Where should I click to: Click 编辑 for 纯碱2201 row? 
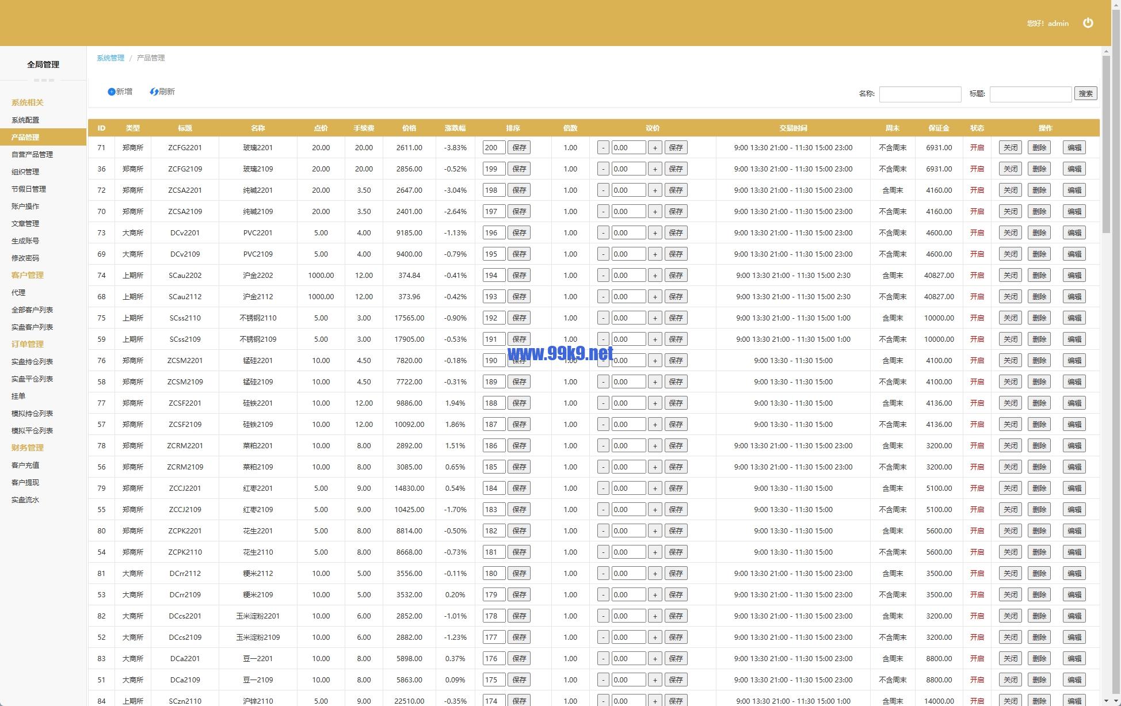tap(1074, 190)
